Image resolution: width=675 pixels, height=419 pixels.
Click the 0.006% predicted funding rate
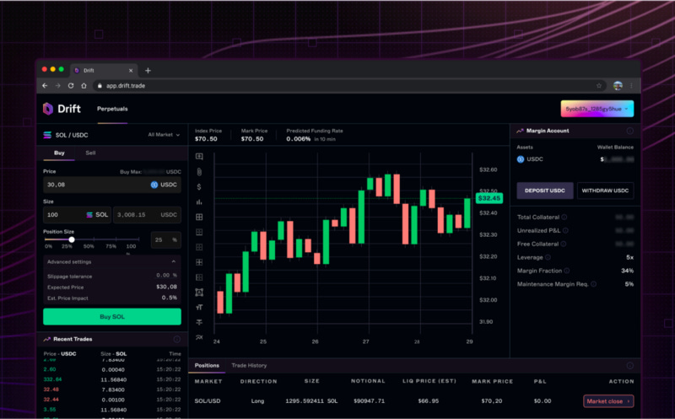[299, 139]
